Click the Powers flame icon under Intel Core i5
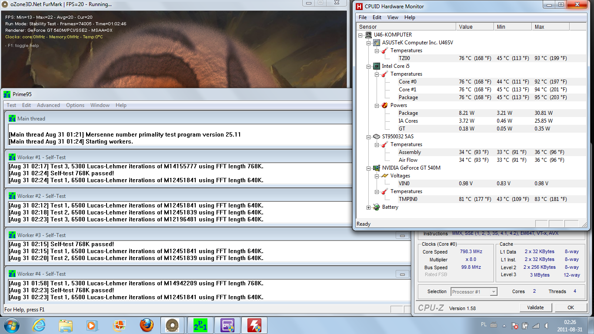594x334 pixels. click(x=384, y=105)
